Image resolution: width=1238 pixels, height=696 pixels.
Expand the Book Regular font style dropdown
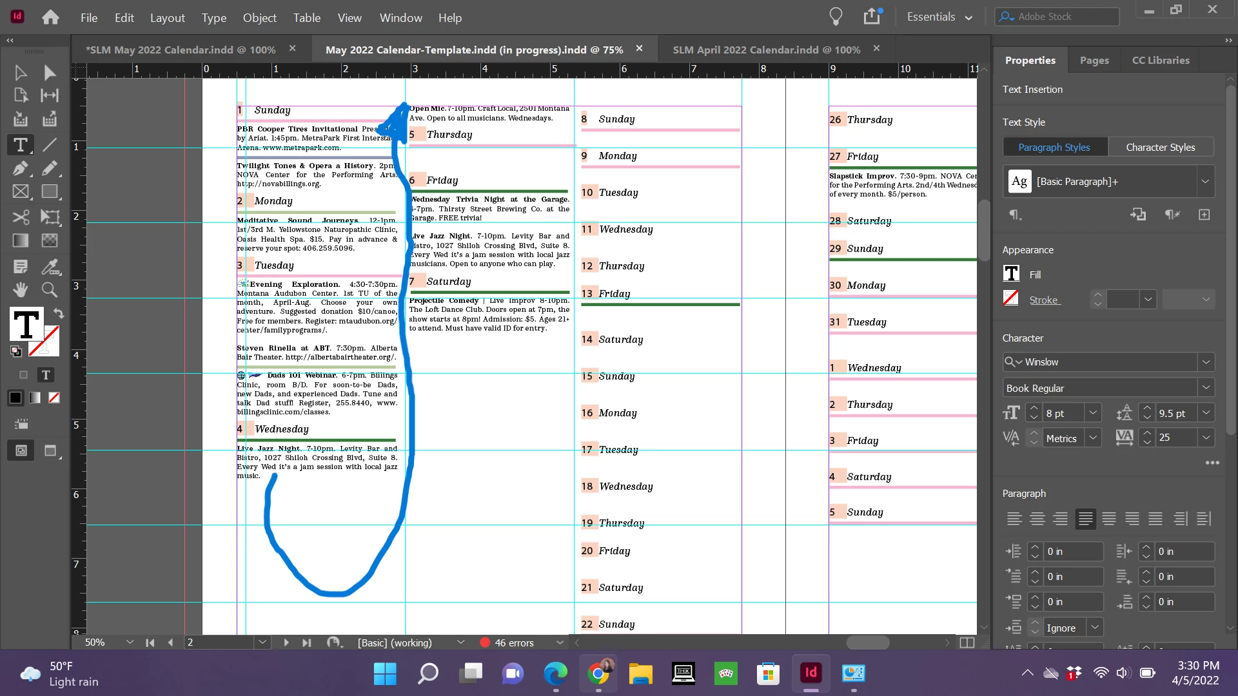(1206, 388)
